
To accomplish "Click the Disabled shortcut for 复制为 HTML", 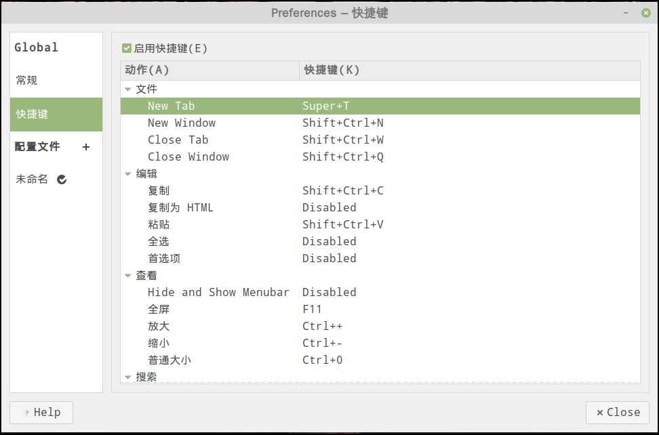I will (x=329, y=207).
